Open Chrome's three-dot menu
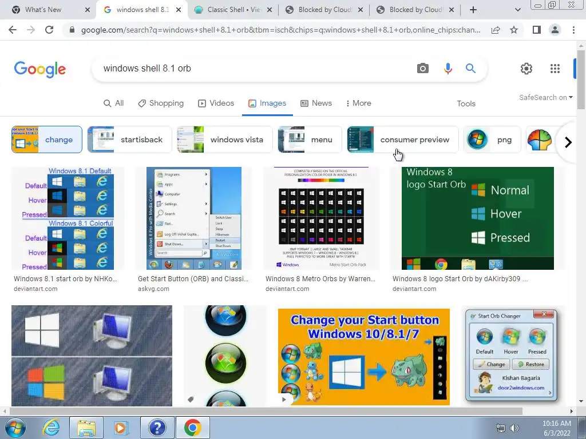 tap(573, 30)
